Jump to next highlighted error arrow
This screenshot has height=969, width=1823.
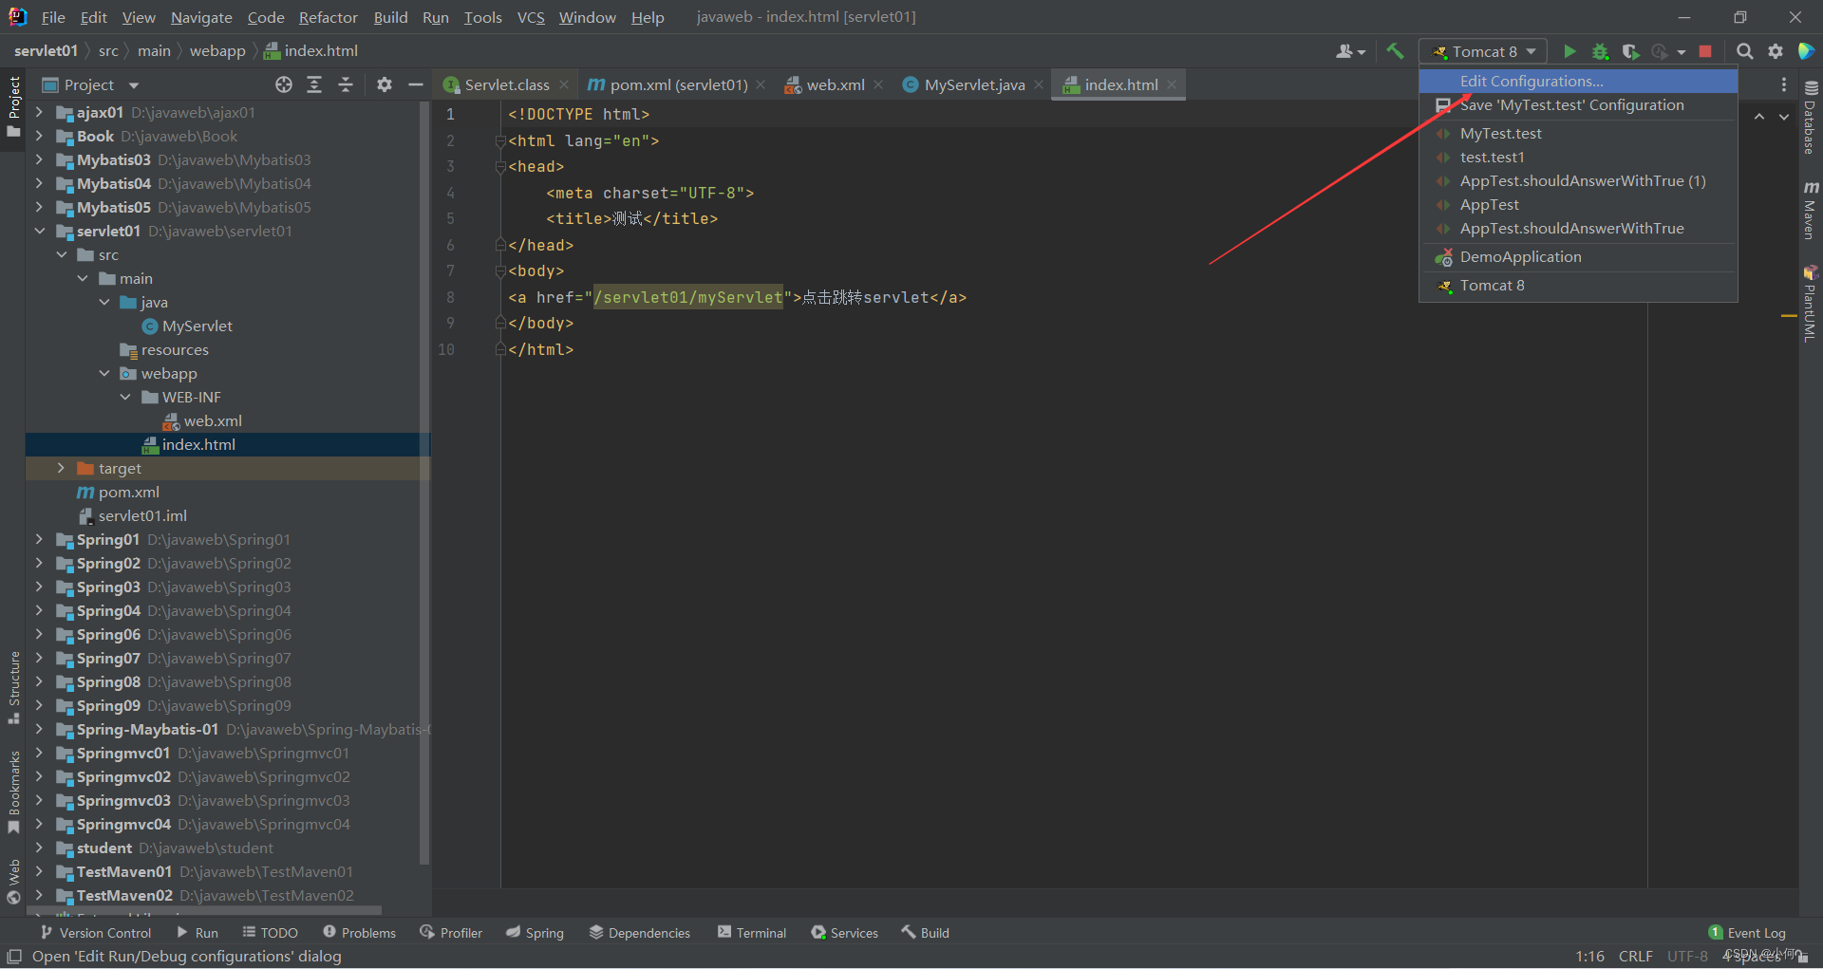point(1784,116)
